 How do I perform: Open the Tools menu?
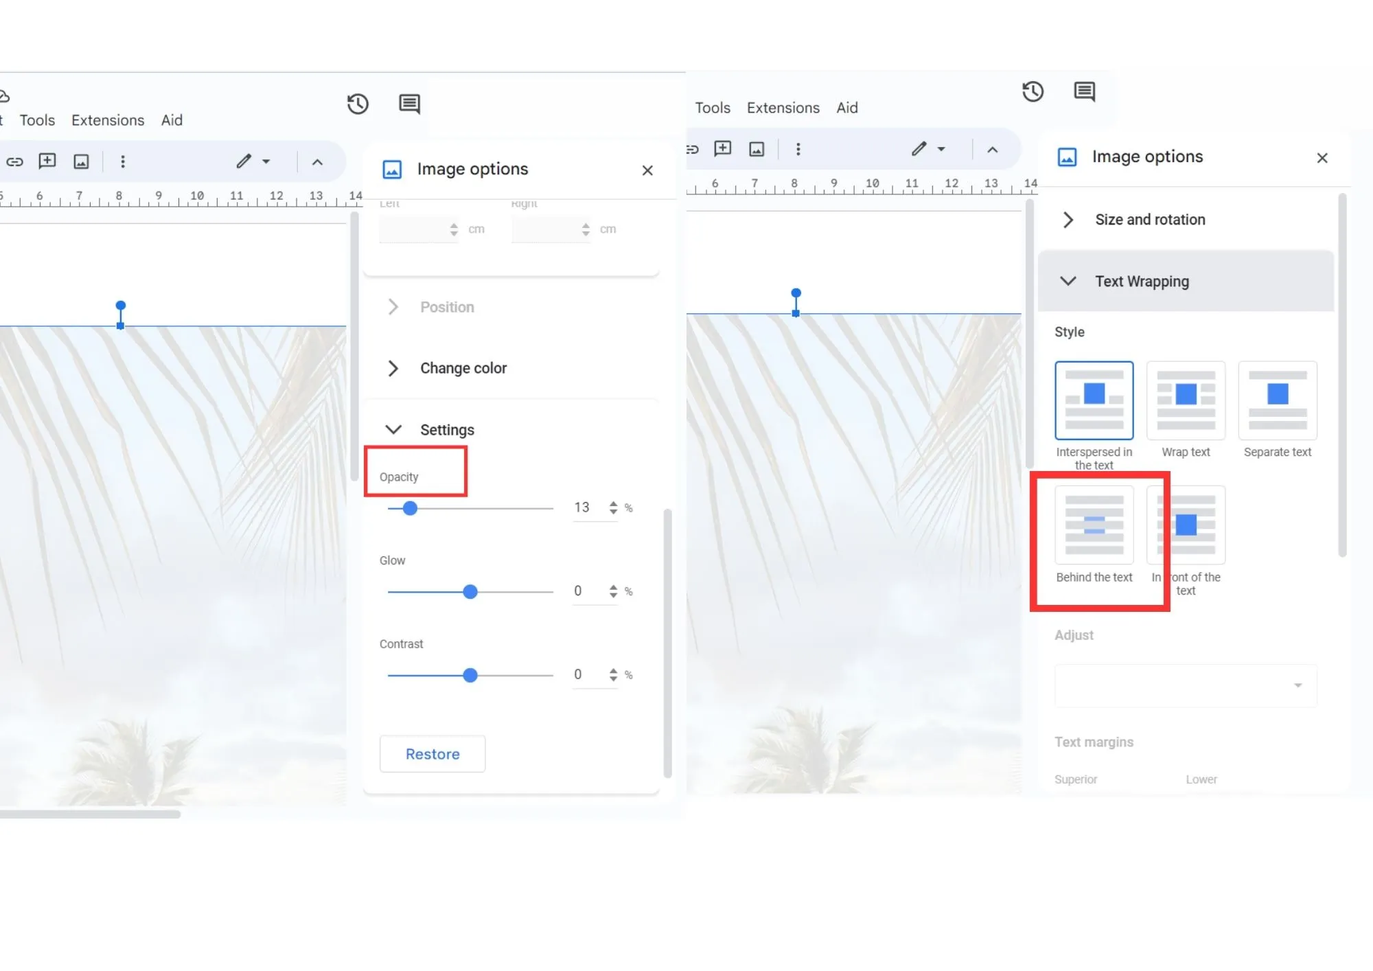37,119
